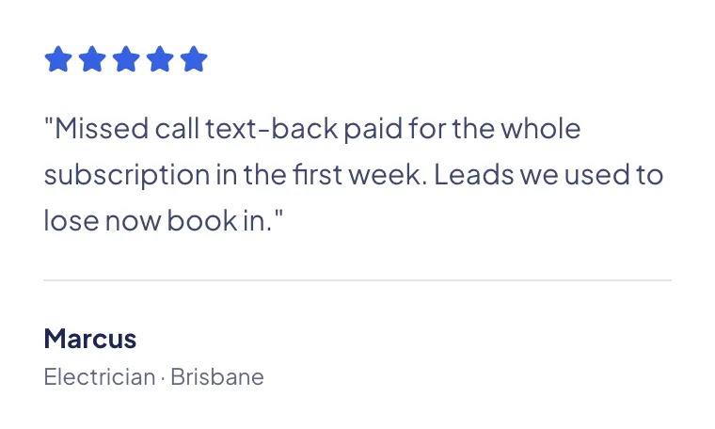Click the reviewer name Marcus
The width and height of the screenshot is (715, 429).
point(89,339)
